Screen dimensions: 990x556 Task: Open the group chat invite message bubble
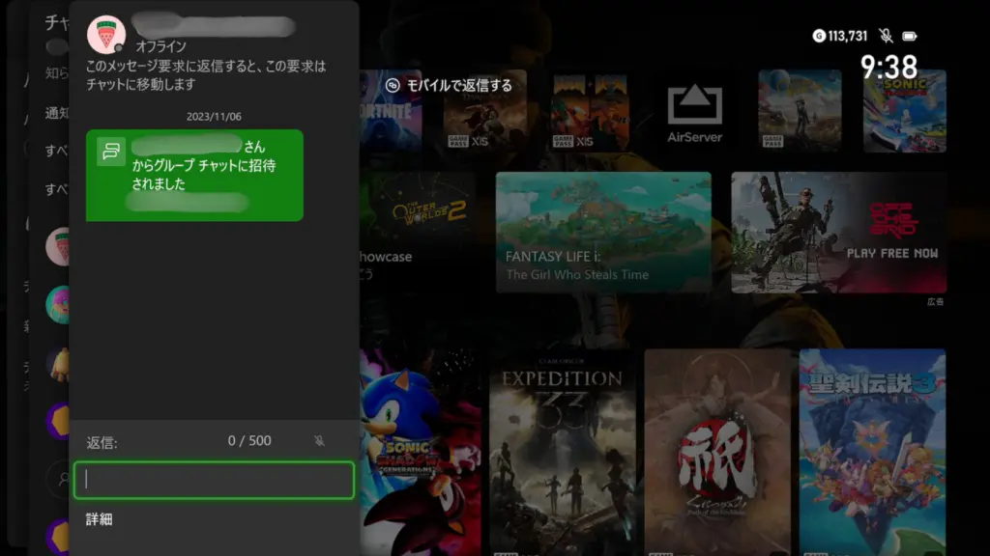point(194,175)
